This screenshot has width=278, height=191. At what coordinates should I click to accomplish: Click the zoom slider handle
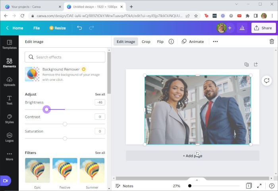(190, 186)
